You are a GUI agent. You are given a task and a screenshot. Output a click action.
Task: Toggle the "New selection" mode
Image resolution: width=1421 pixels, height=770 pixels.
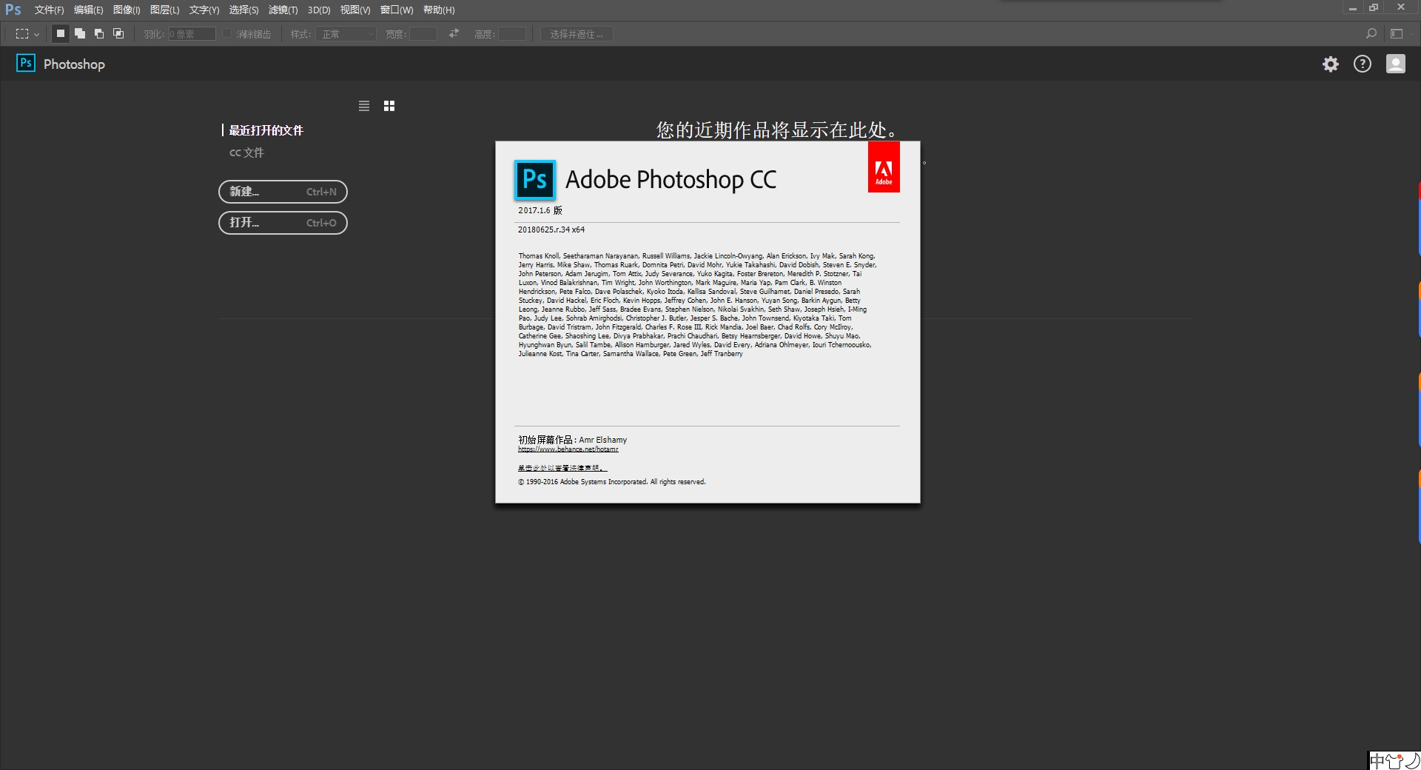[x=60, y=33]
